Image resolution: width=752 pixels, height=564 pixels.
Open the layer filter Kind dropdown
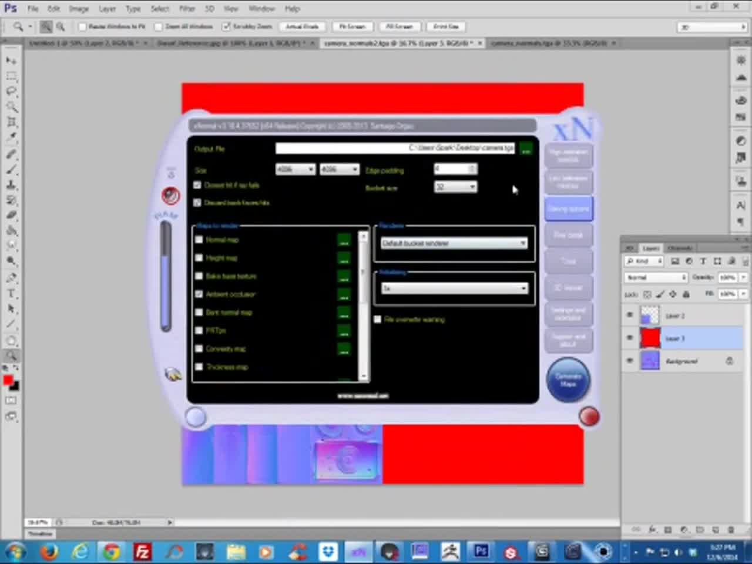[644, 261]
